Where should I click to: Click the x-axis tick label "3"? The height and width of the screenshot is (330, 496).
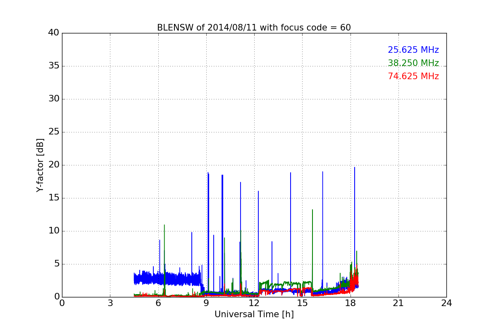pyautogui.click(x=110, y=303)
